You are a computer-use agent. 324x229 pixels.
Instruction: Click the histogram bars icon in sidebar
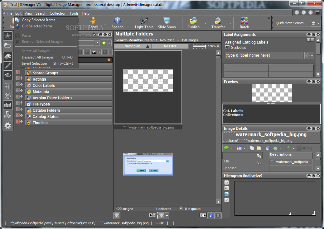click(8, 105)
